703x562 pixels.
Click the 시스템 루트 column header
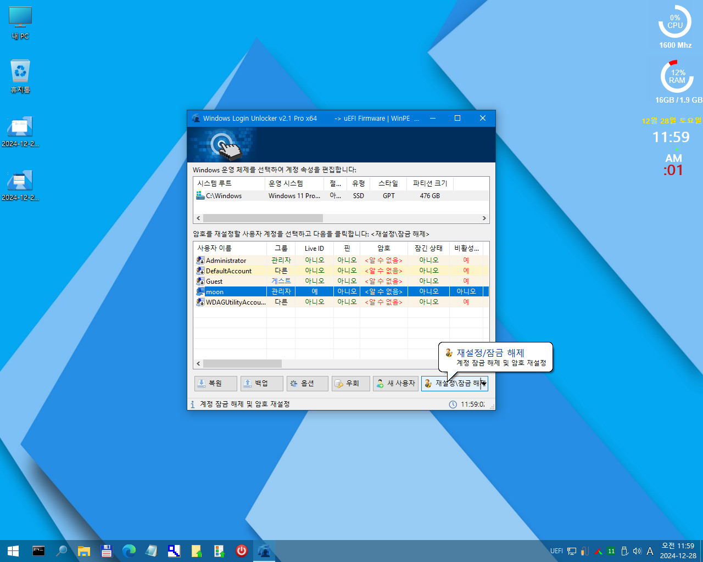229,183
